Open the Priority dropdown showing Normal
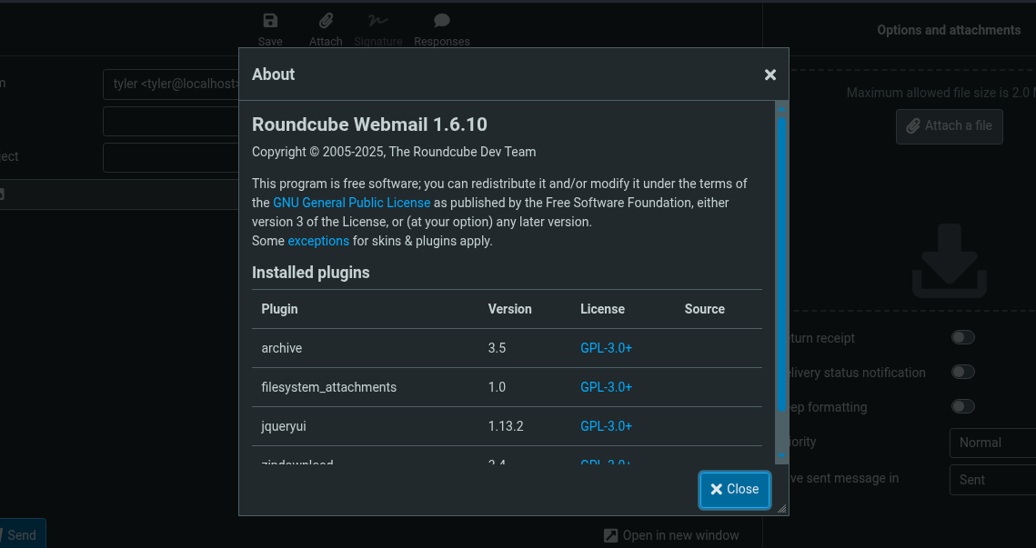 point(991,443)
